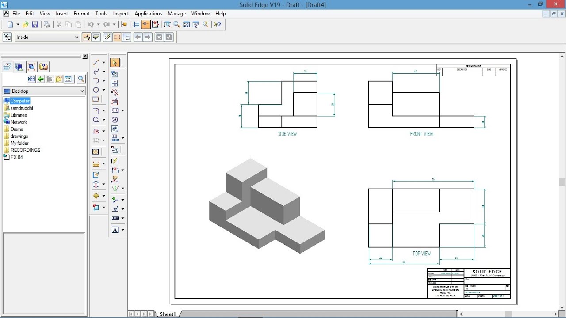Open the library Views dropdown button

tap(69, 79)
